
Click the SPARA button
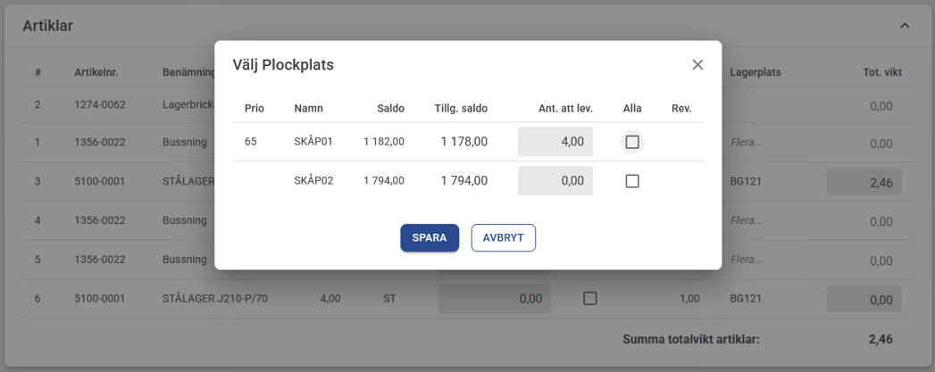click(x=430, y=238)
